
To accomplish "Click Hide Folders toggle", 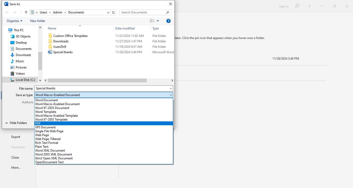I will pyautogui.click(x=16, y=123).
